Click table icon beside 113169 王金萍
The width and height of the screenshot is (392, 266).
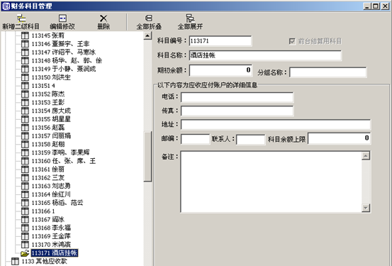25,236
